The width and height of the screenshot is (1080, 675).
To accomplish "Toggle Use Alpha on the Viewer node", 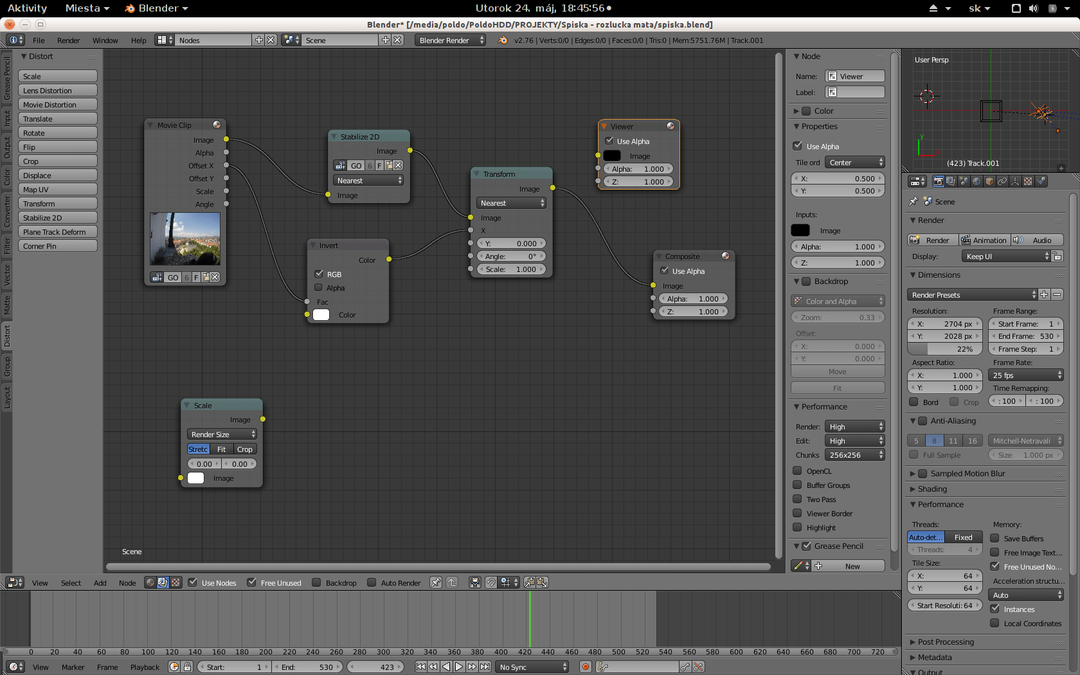I will (609, 141).
